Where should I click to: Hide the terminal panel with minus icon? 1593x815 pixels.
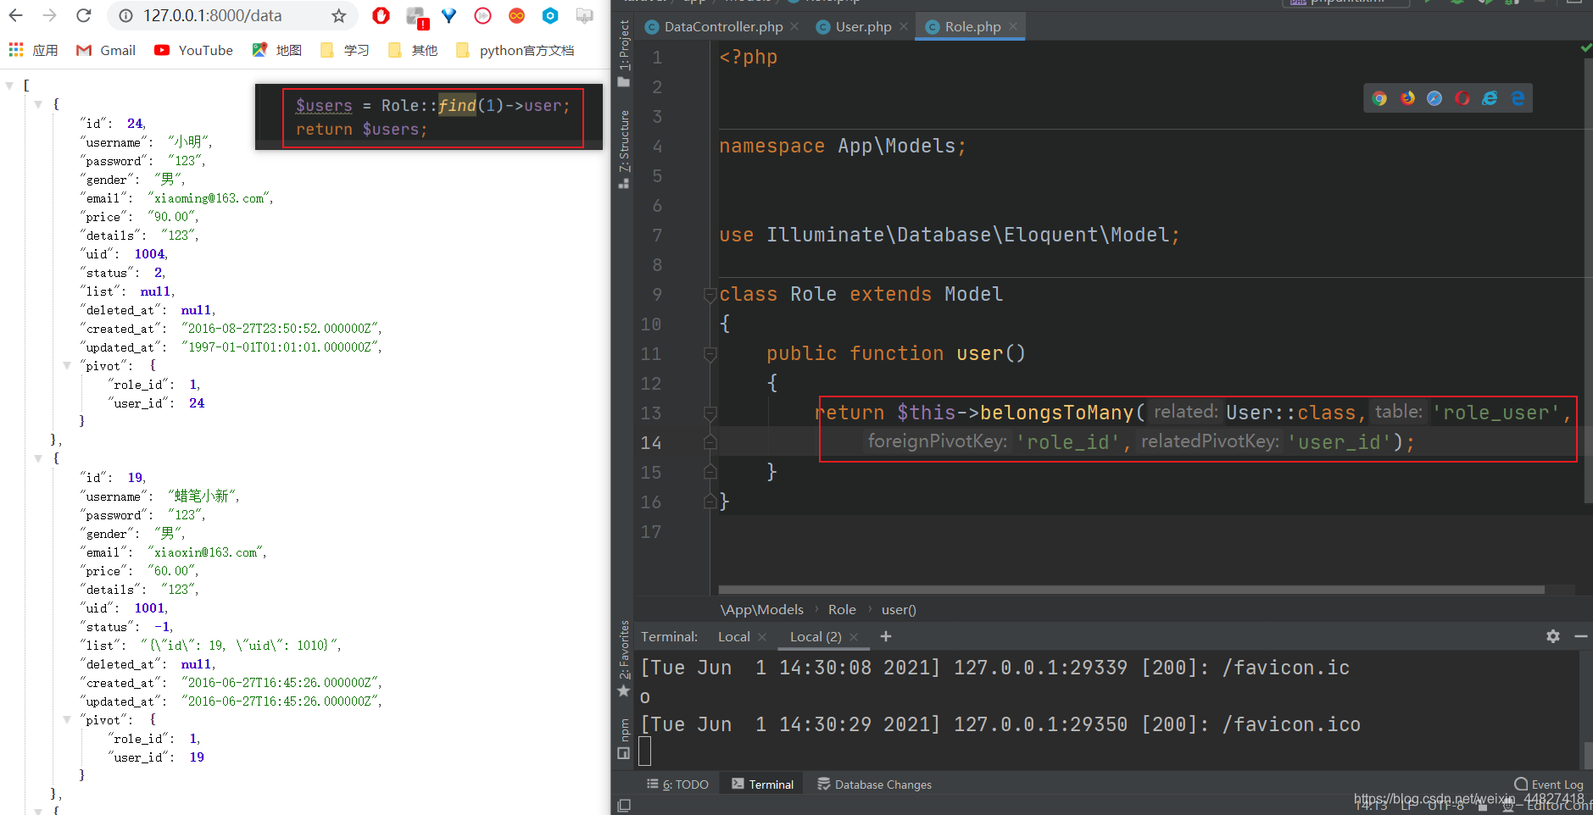point(1581,636)
